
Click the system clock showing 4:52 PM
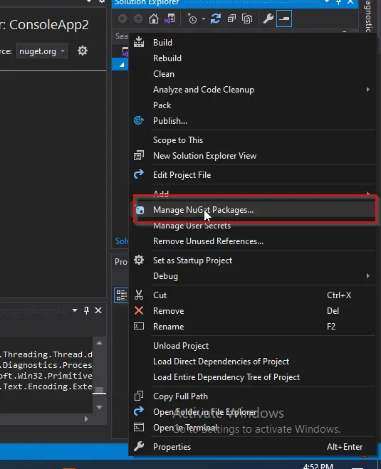318,466
